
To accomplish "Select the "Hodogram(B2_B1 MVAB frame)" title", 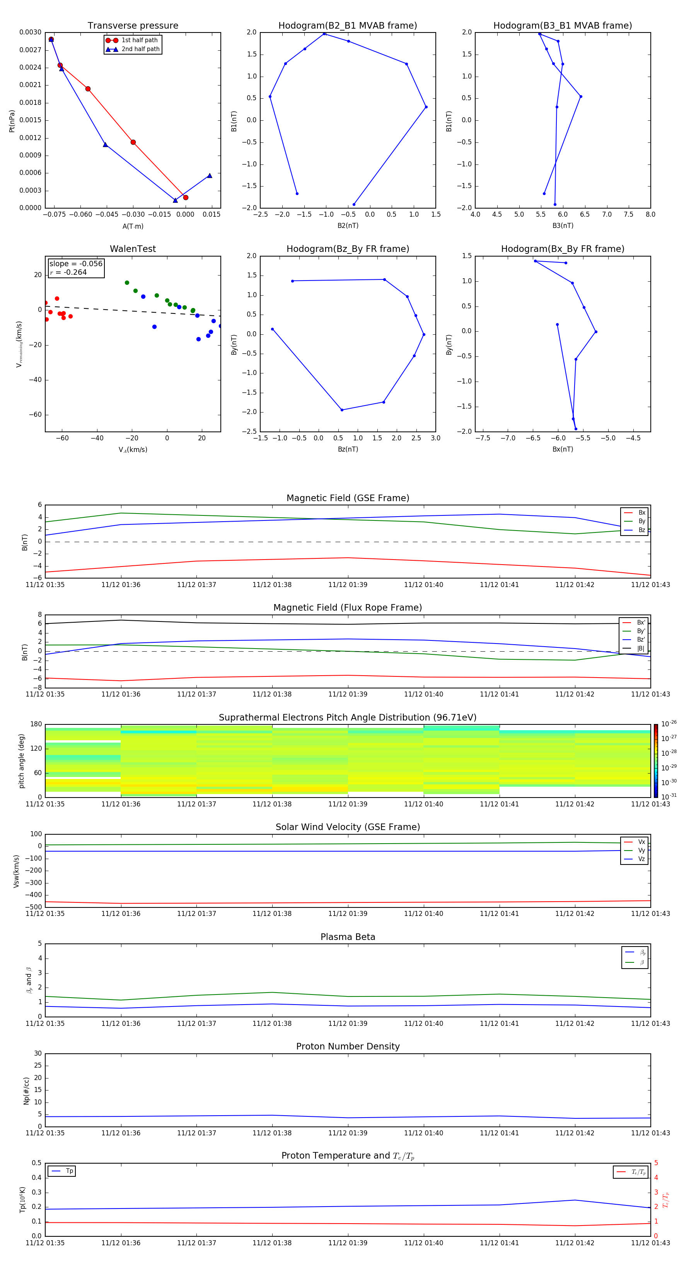I will pos(348,26).
